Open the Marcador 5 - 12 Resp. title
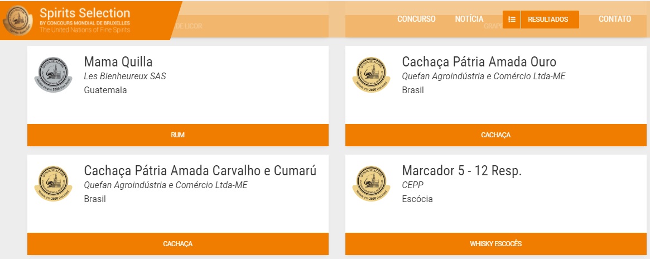Image resolution: width=650 pixels, height=259 pixels. [x=461, y=171]
